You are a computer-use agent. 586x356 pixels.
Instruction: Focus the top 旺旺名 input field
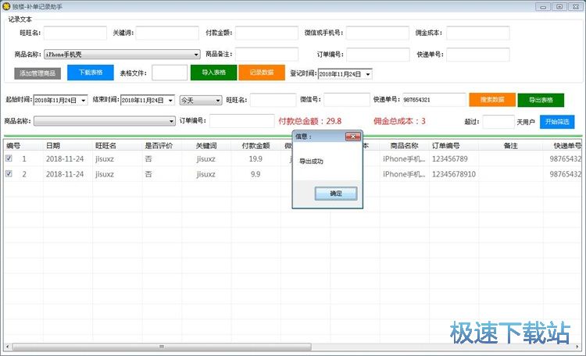pyautogui.click(x=75, y=33)
